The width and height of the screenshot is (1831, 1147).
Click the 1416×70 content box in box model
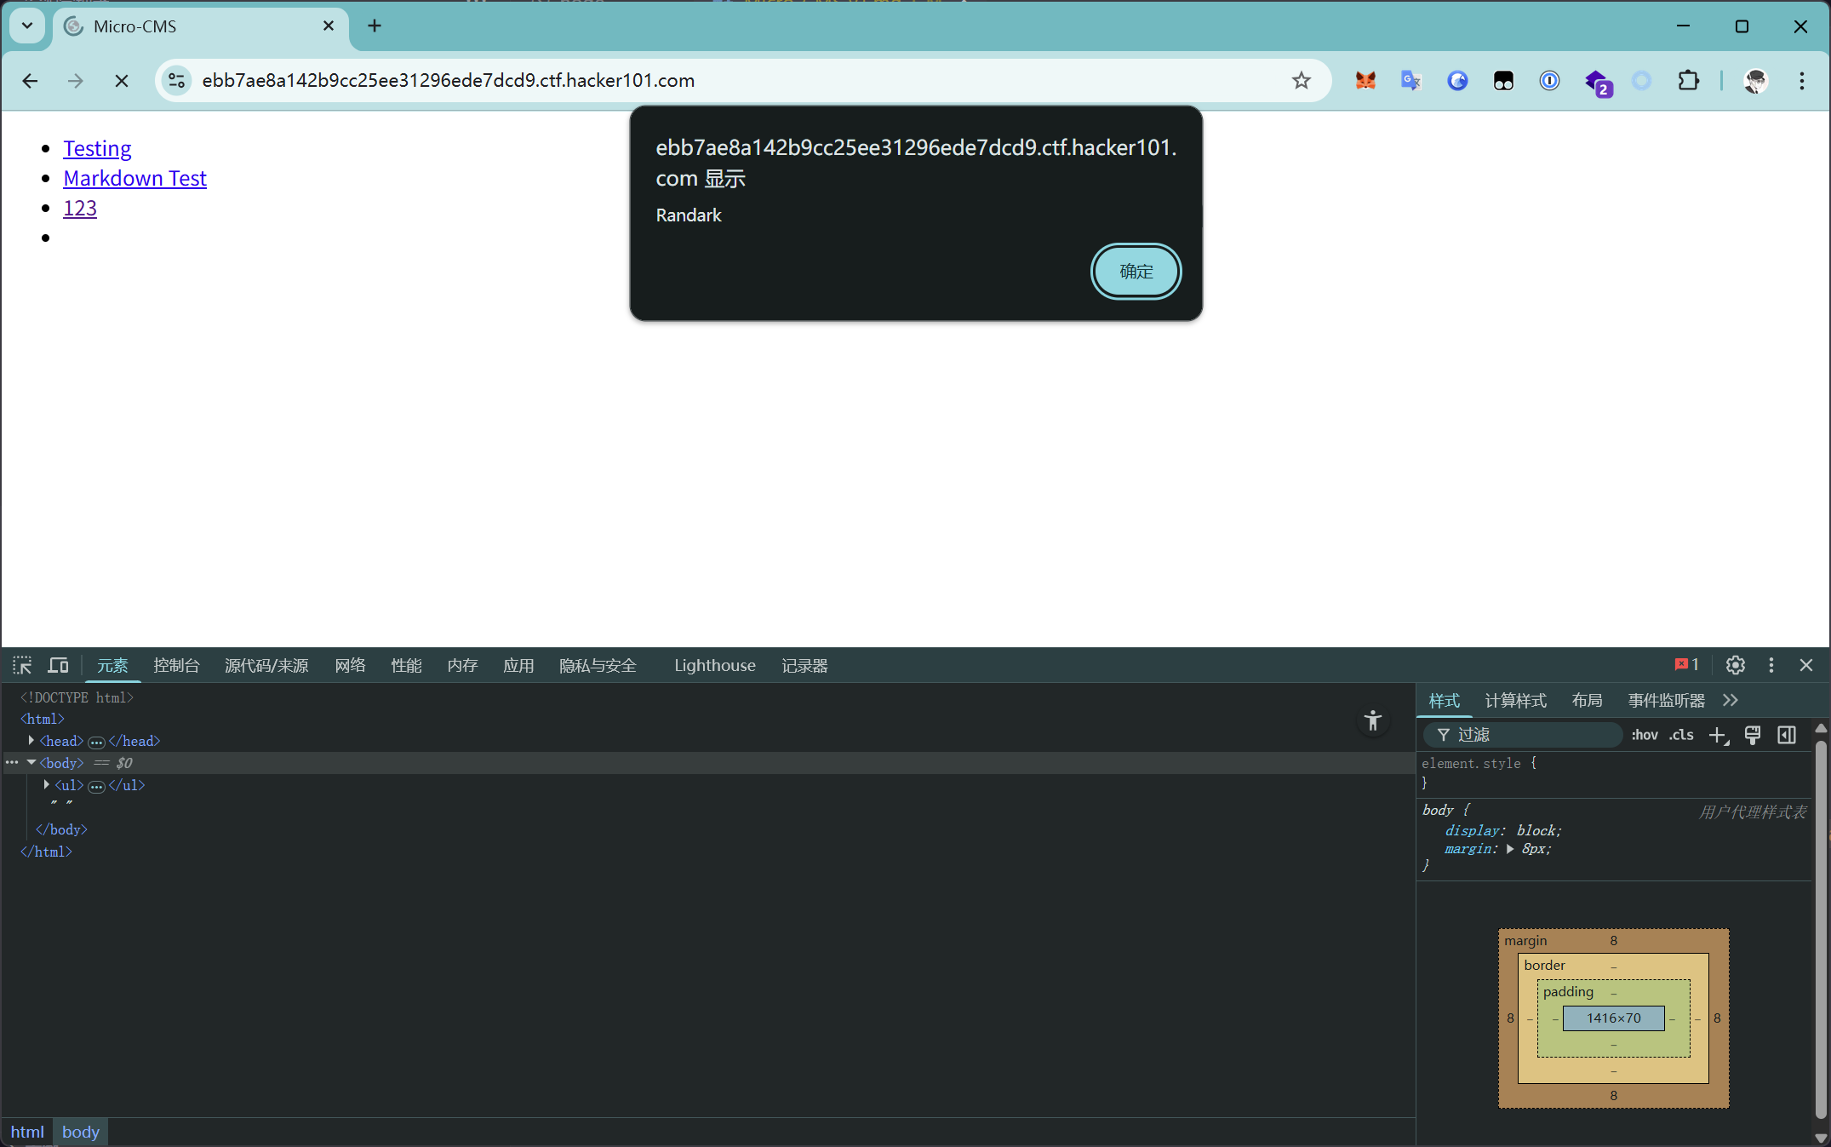1613,1018
